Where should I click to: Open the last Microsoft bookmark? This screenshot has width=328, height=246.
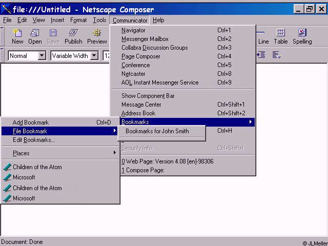point(60,198)
